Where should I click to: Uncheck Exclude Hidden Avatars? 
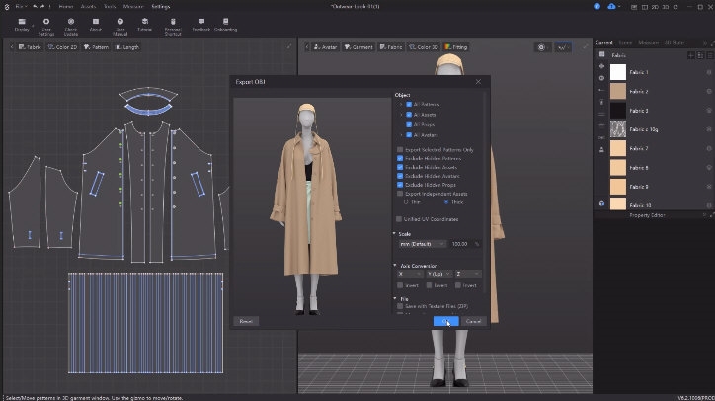pos(400,176)
